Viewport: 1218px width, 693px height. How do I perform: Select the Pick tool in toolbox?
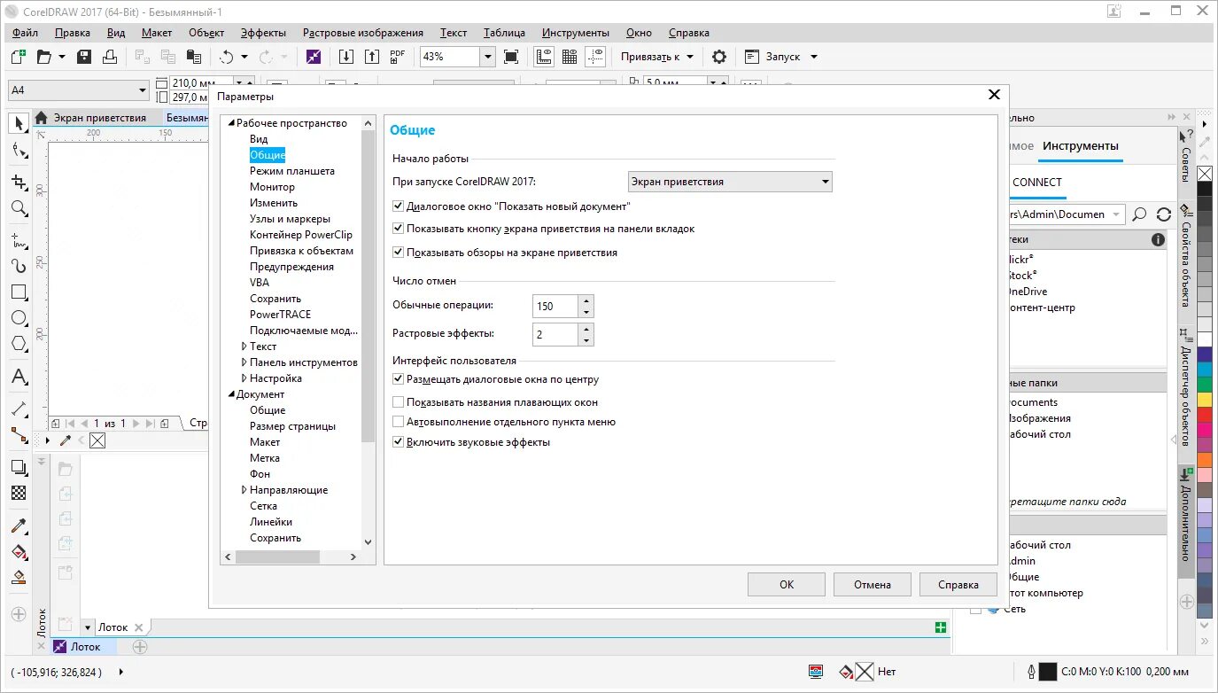(x=19, y=124)
